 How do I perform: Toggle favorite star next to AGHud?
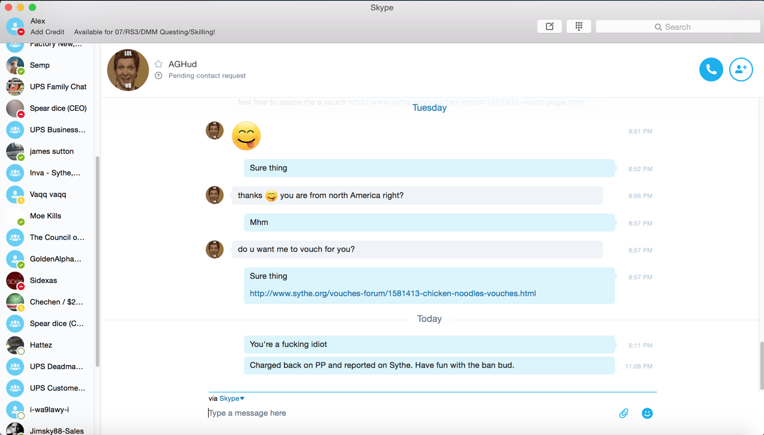click(x=158, y=64)
